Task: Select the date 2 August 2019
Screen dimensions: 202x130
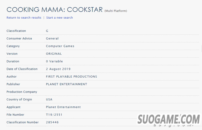Action: point(58,69)
